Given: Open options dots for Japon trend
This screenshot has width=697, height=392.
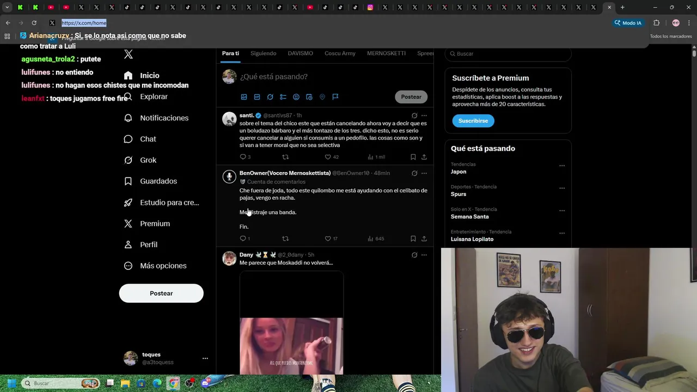Looking at the screenshot, I should pyautogui.click(x=562, y=166).
